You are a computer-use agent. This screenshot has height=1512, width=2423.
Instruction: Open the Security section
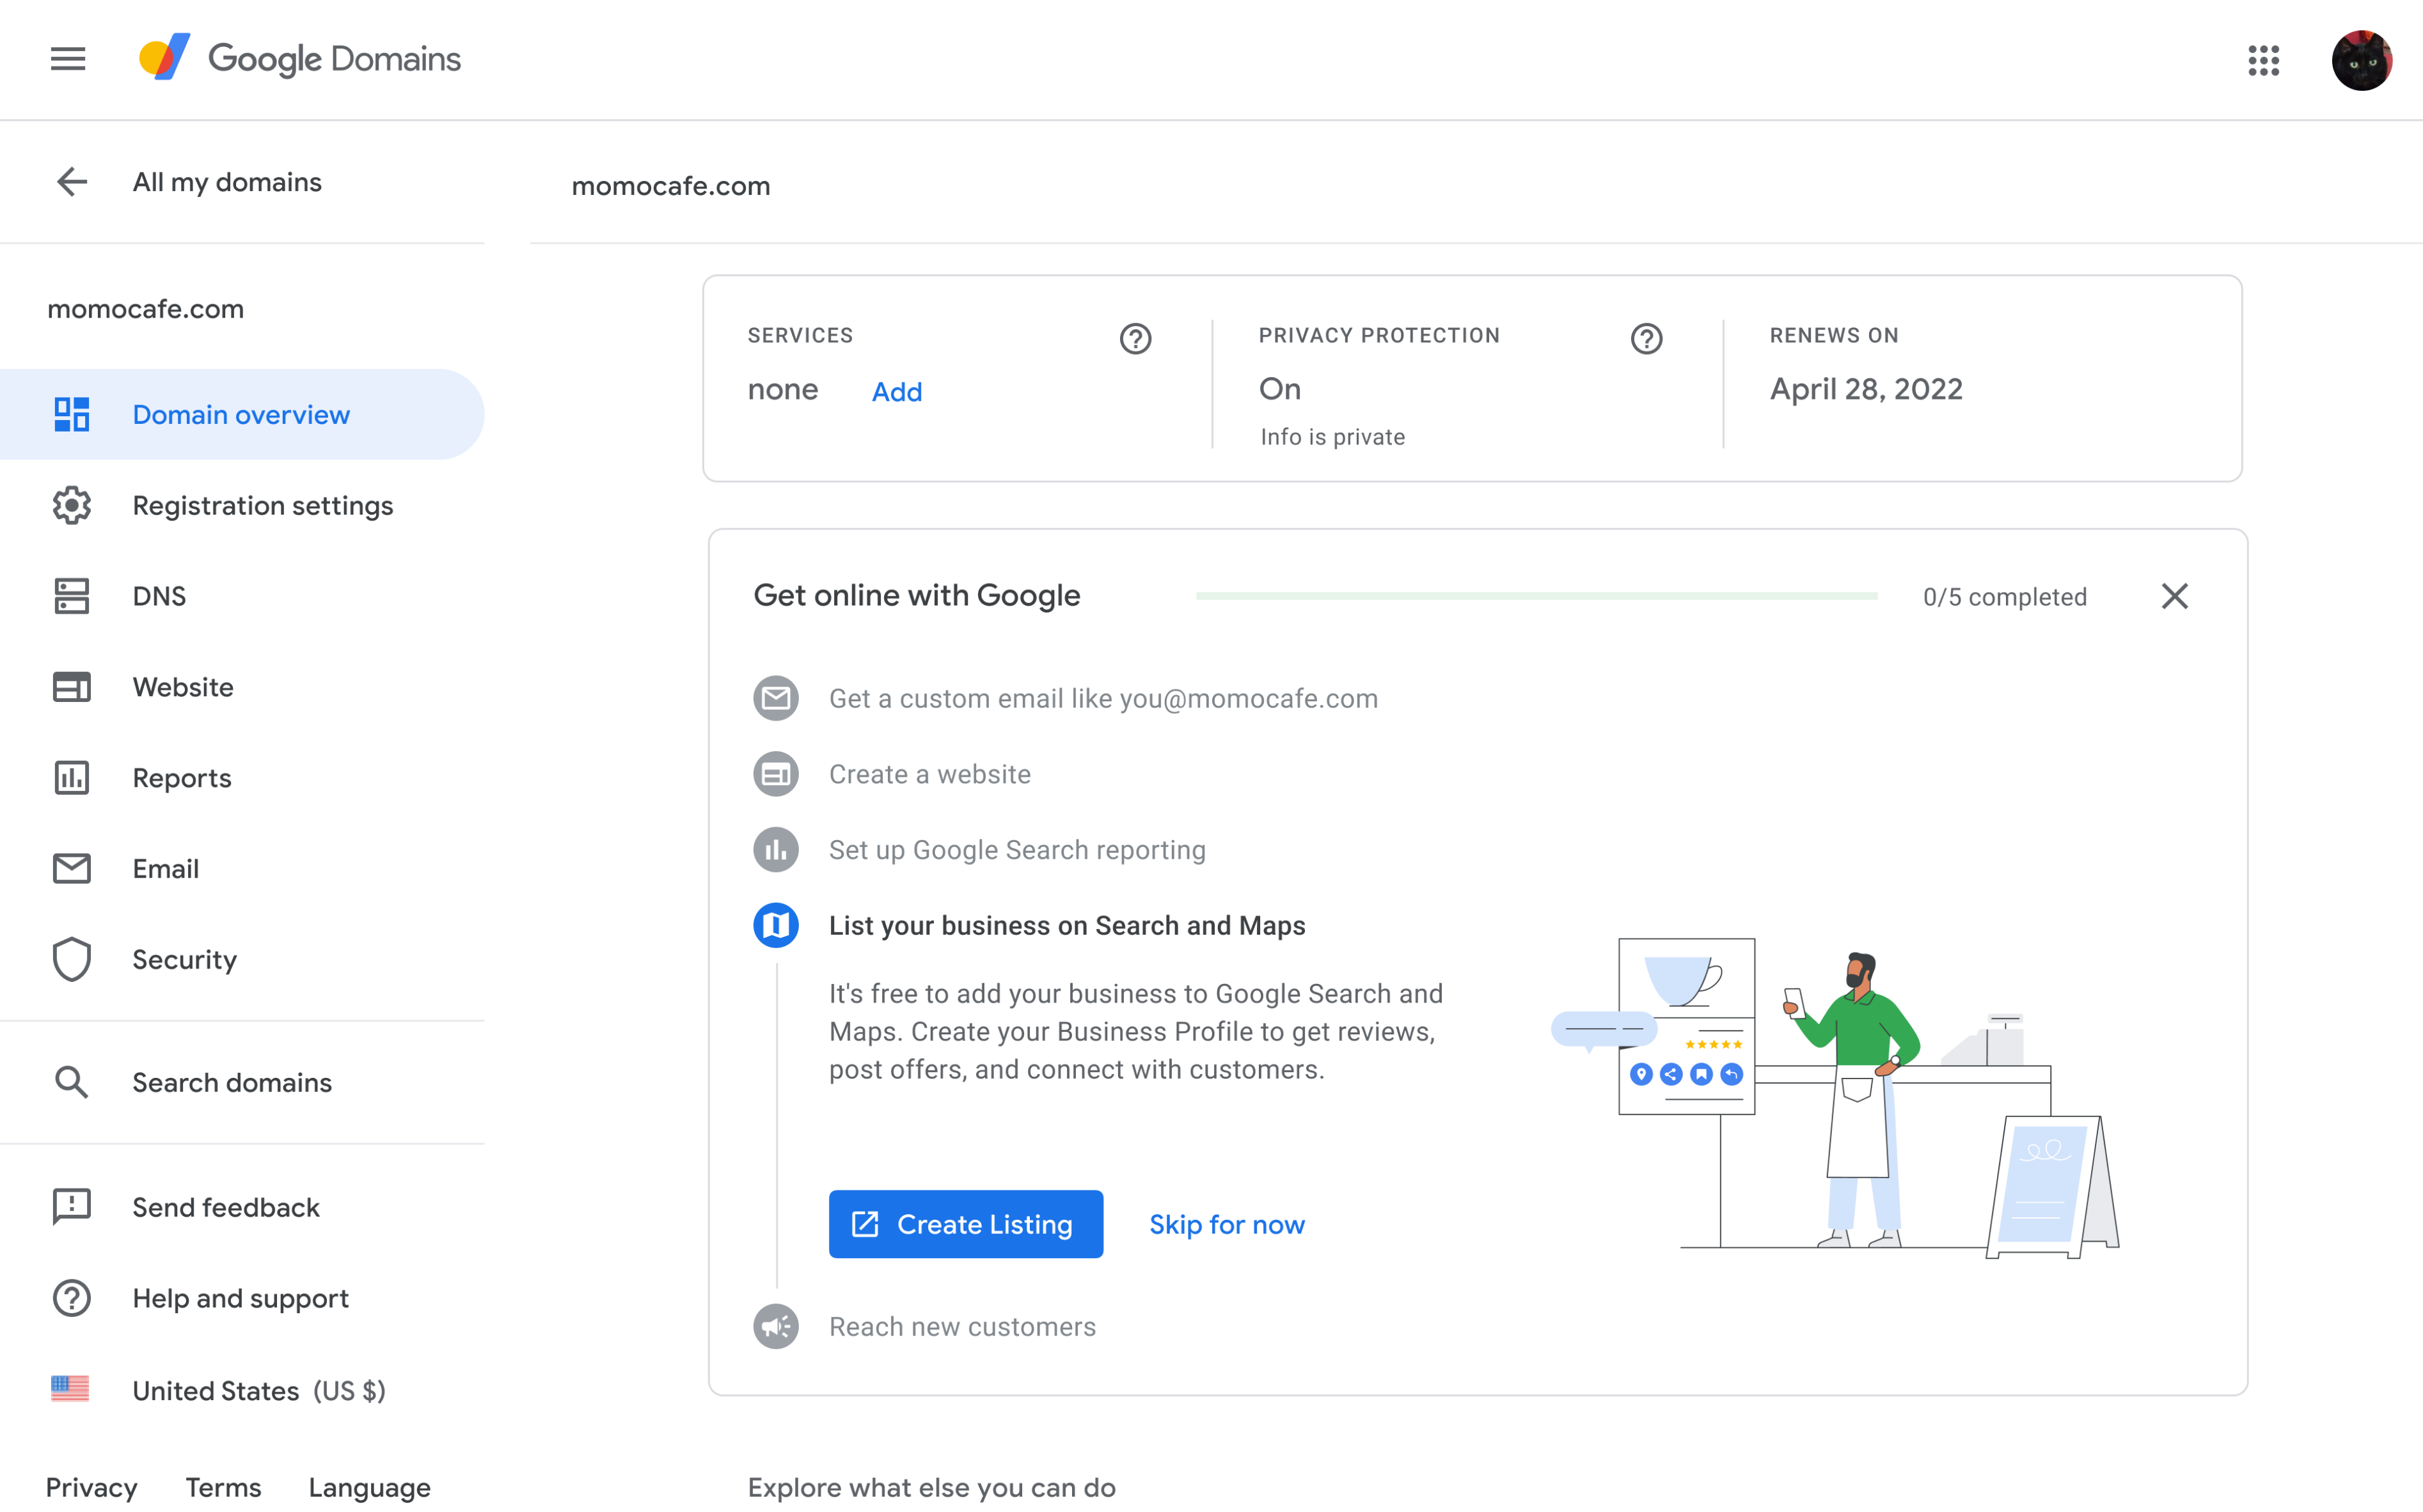(242, 959)
